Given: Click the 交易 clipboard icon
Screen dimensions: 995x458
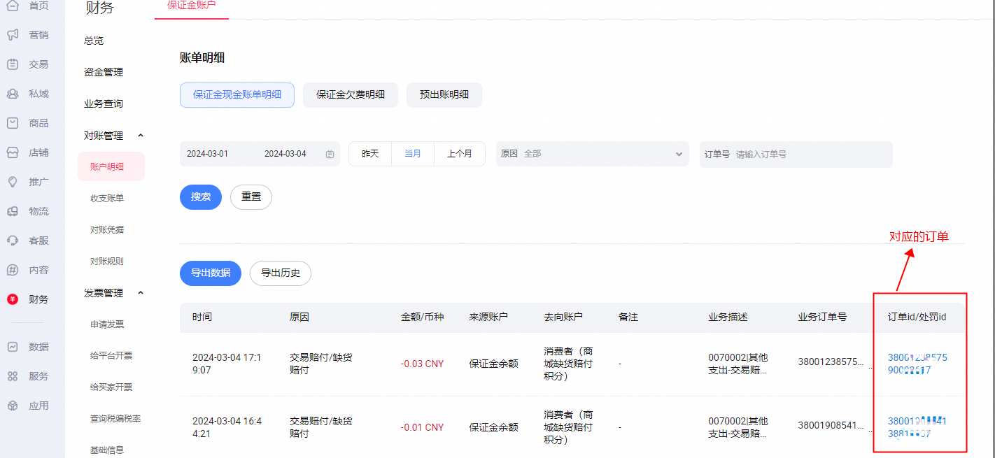Looking at the screenshot, I should pyautogui.click(x=13, y=64).
